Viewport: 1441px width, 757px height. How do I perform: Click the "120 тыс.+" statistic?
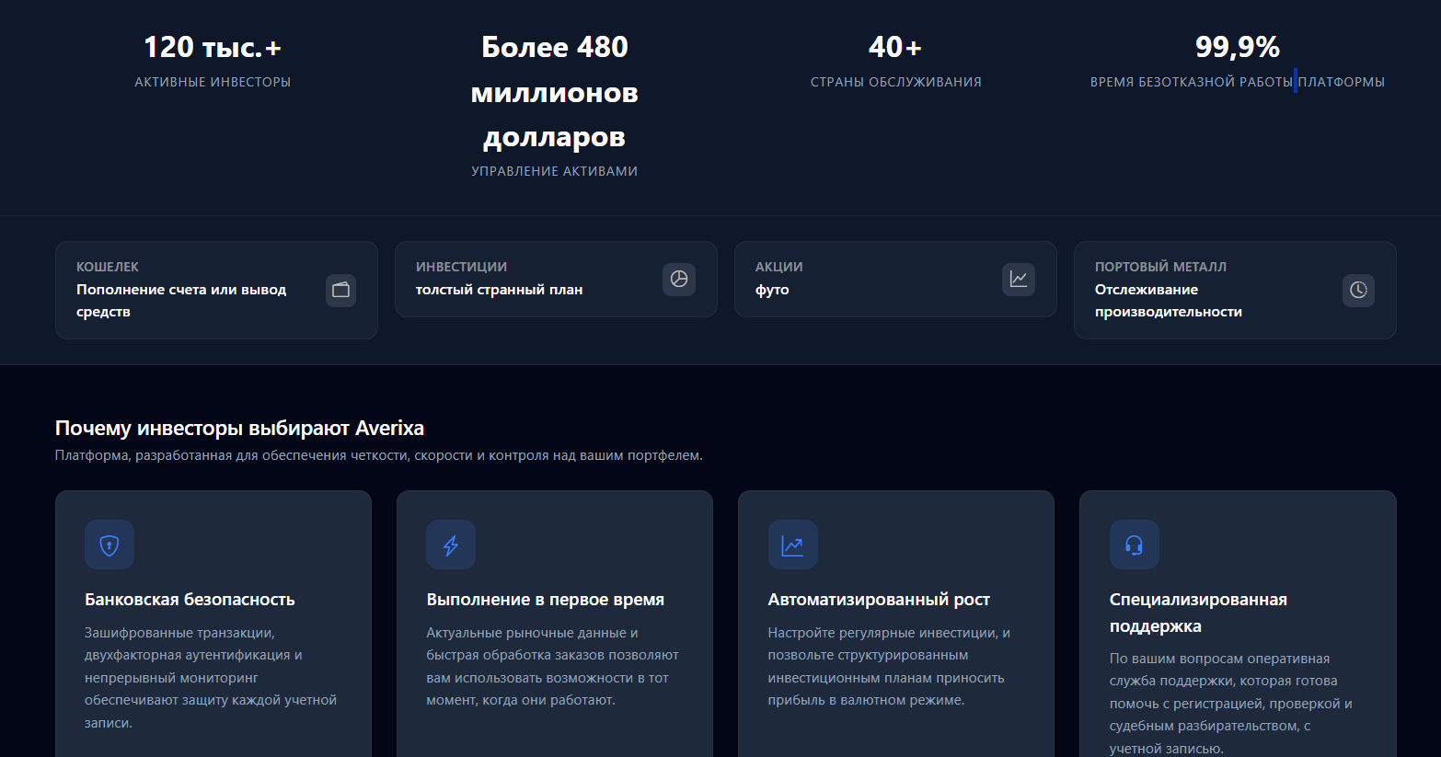pos(213,47)
